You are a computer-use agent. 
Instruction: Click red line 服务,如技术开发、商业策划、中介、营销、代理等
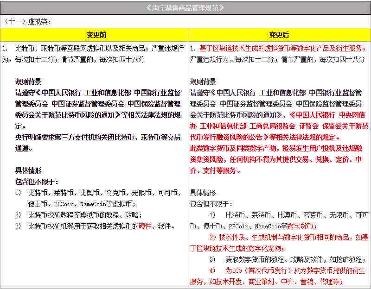[267, 282]
